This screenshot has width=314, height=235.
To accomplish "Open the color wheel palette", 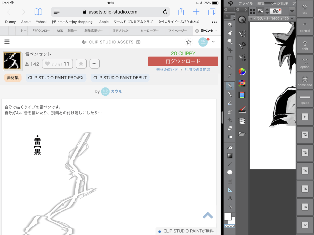I will tap(242, 71).
